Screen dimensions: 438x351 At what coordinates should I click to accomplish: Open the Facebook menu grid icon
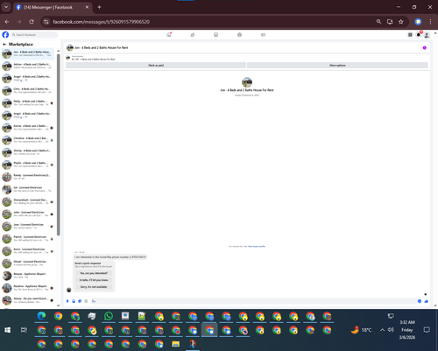pos(410,35)
